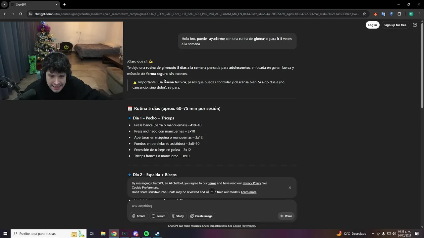Focus the Ask anything input field
Image resolution: width=424 pixels, height=238 pixels.
212,206
